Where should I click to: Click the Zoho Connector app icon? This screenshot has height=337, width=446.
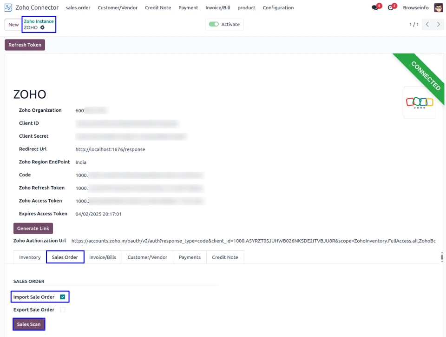point(8,7)
